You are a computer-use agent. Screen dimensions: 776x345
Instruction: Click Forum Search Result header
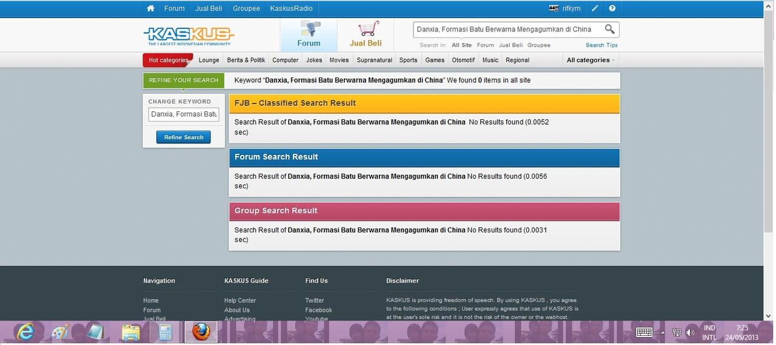pos(424,157)
